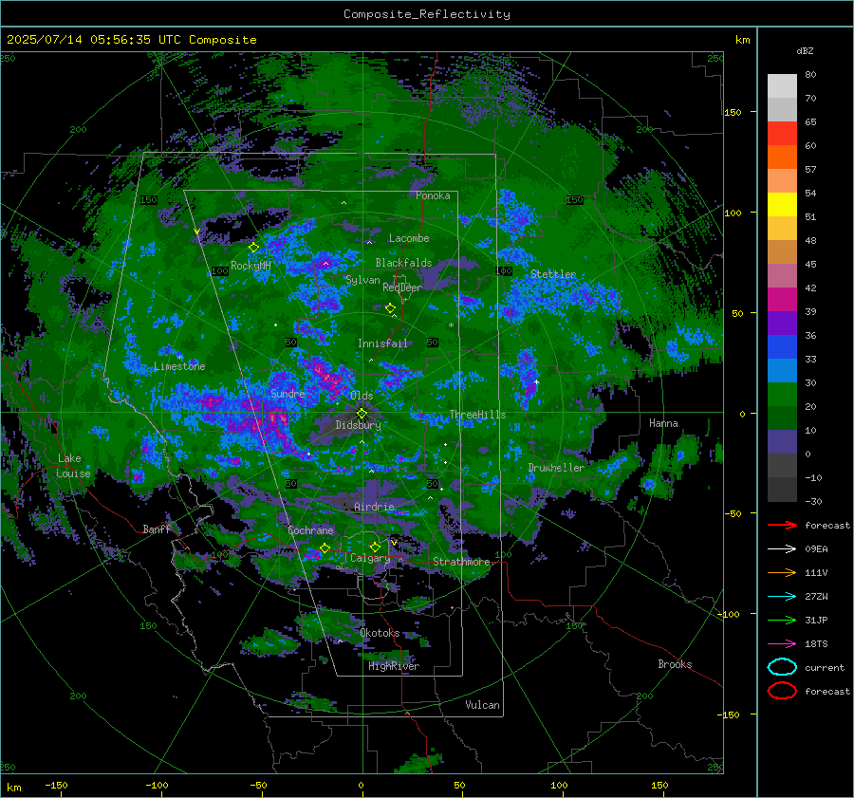Choose the light blue swatch above 30 dBZ
854x798 pixels.
tap(782, 370)
